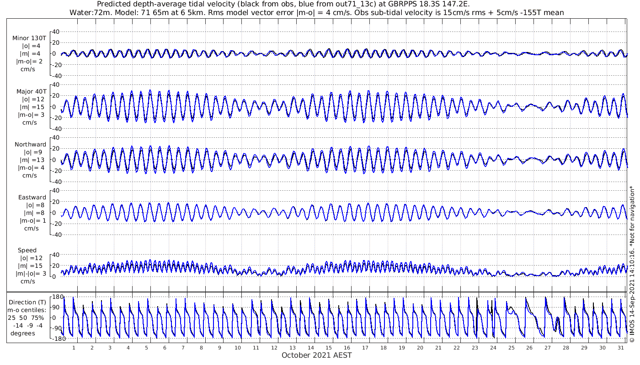Screen dimensions: 640x365
Task: Select day 10 tick on the date axis
Action: (x=238, y=347)
